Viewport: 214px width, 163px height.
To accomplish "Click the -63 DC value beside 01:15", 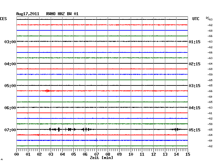I will (210, 42).
